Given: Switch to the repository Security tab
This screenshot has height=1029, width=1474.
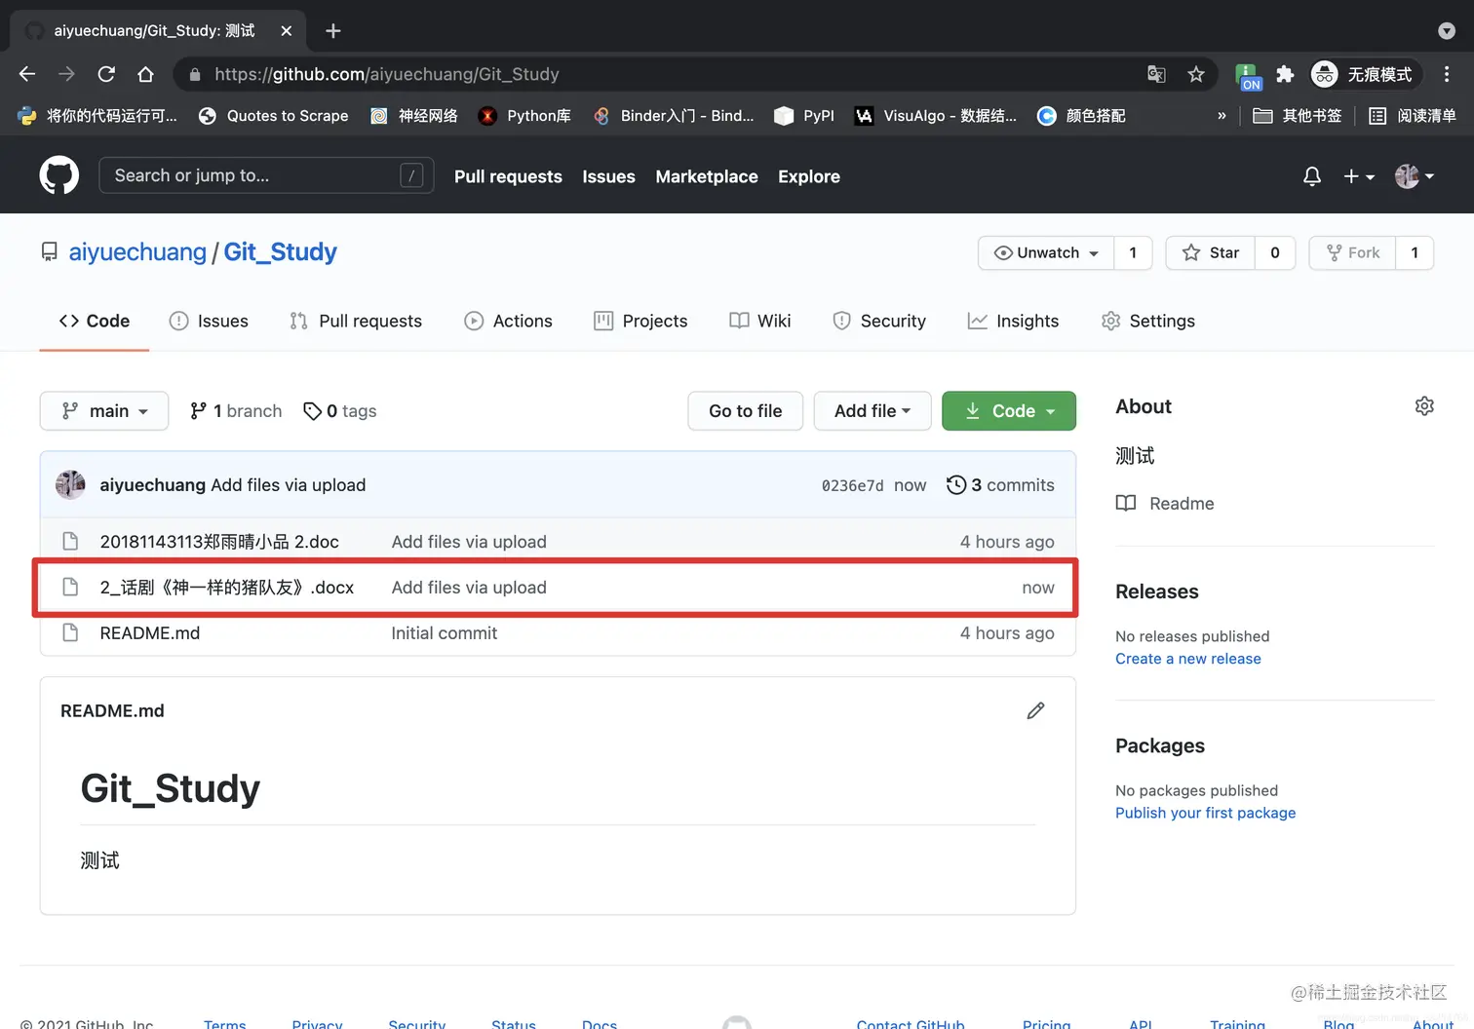Looking at the screenshot, I should (x=879, y=322).
